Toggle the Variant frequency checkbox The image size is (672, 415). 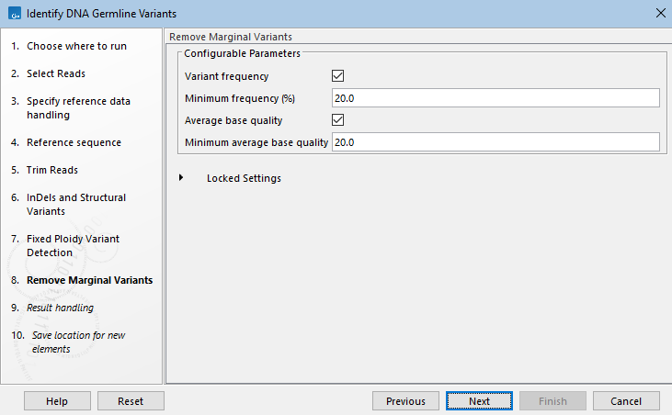(x=337, y=76)
